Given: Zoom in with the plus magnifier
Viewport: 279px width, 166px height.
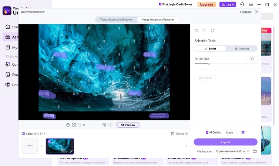Looking at the screenshot, I should 104,125.
